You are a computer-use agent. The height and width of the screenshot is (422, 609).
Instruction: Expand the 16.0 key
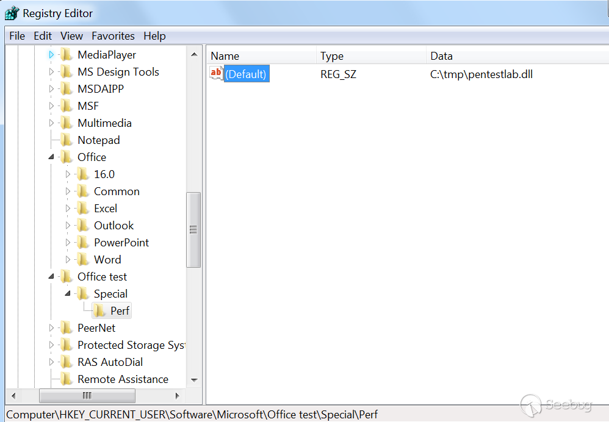click(x=68, y=174)
